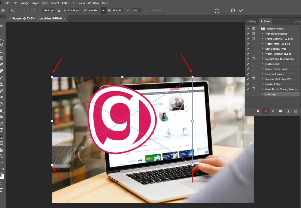Toggle maintain aspect ratio link for W/H
Image resolution: width=301 pixels, height=208 pixels.
pos(103,10)
